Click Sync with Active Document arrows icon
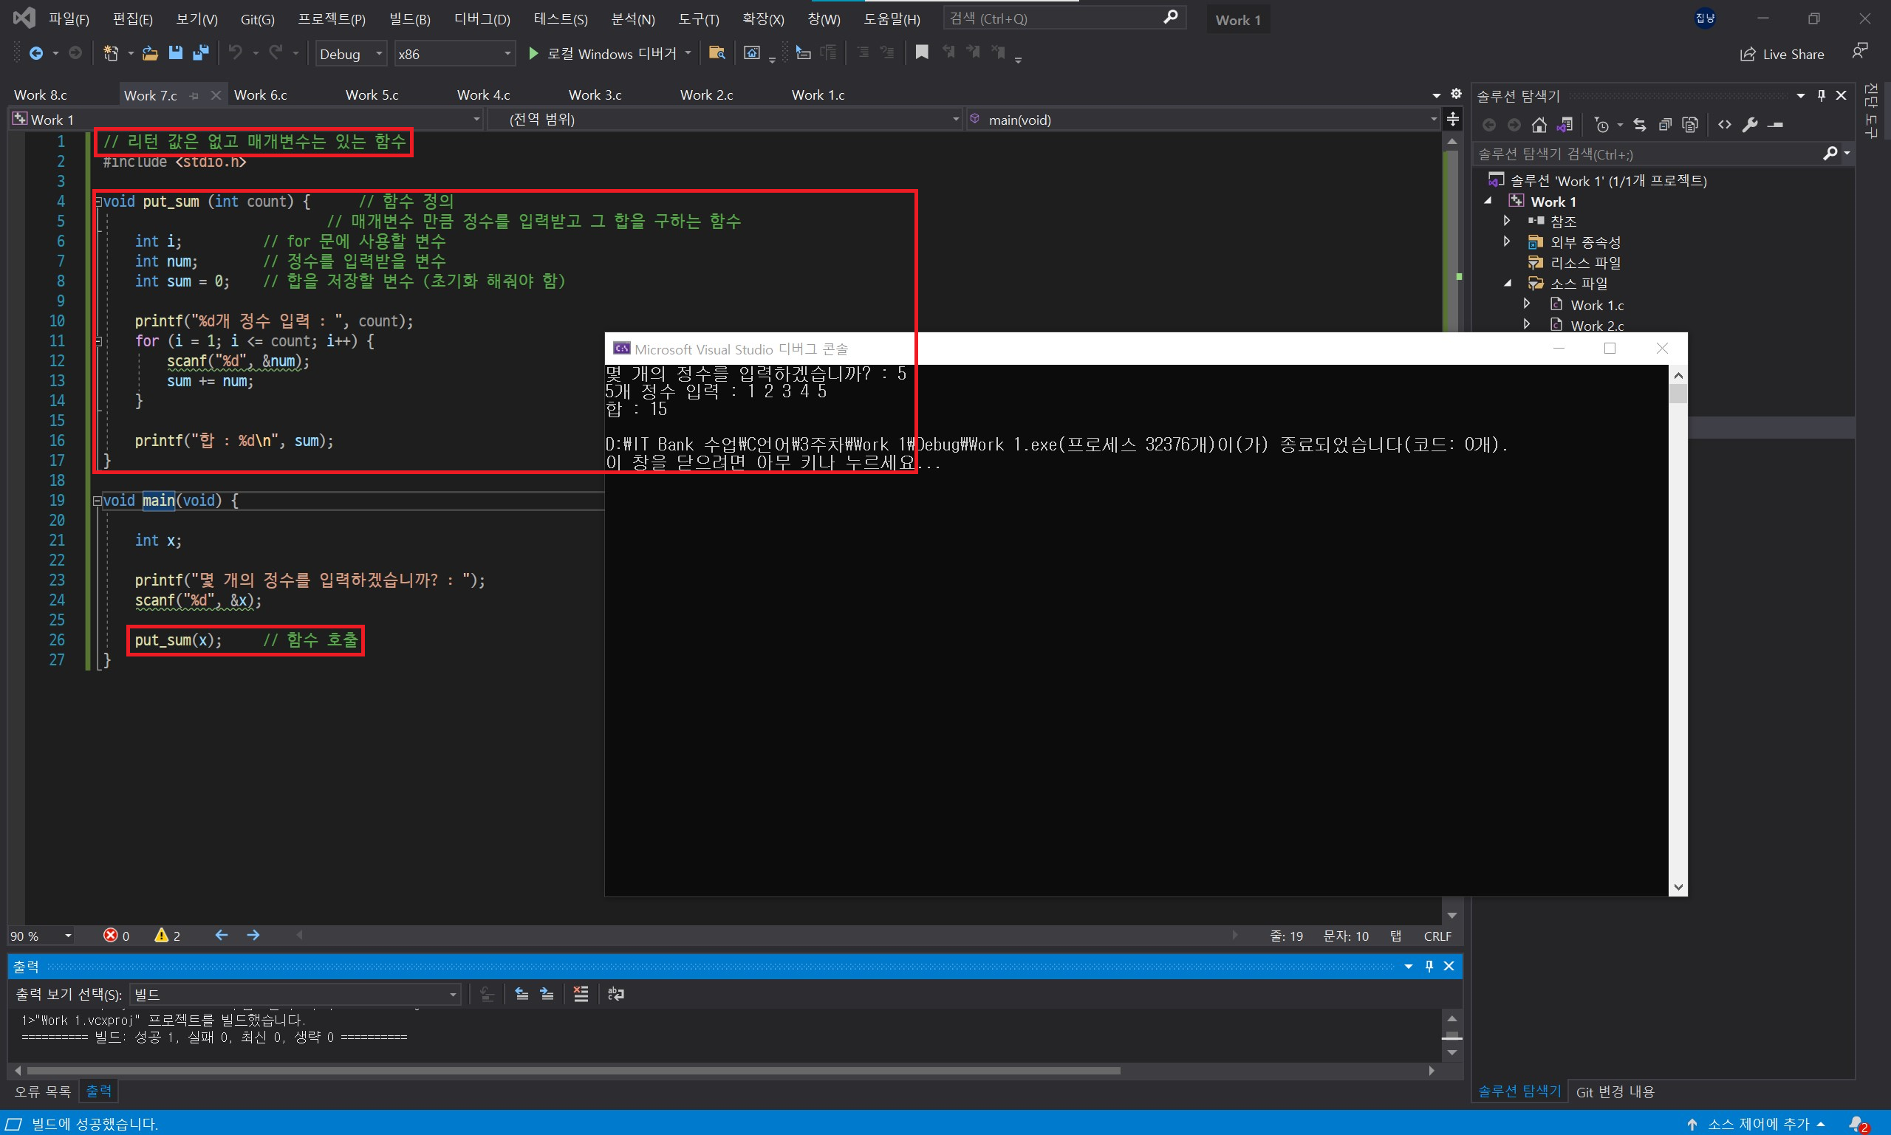Viewport: 1891px width, 1135px height. [x=1639, y=125]
